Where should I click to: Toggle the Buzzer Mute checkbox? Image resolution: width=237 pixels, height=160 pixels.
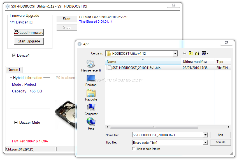tap(16, 122)
